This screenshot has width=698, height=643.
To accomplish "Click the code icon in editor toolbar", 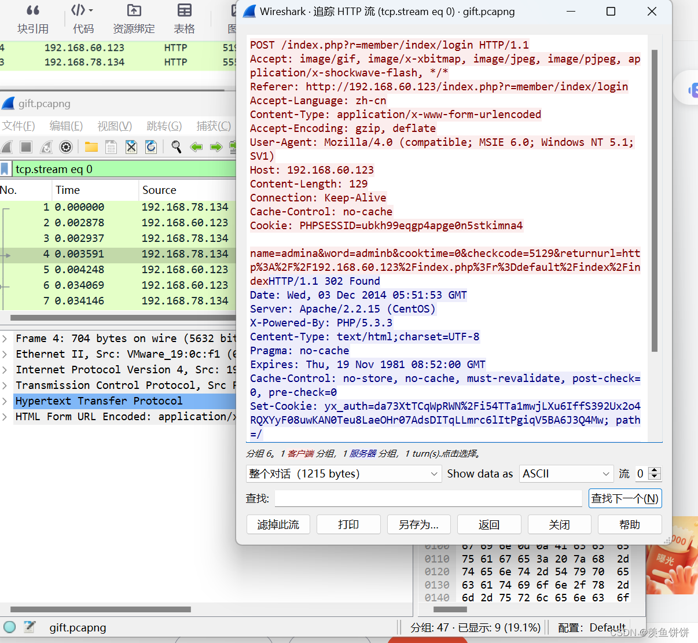I will (78, 10).
